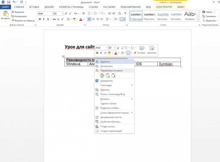Screen dimensions: 220x162
Task: Choose paste option Keep Text Only
Action: 113,76
